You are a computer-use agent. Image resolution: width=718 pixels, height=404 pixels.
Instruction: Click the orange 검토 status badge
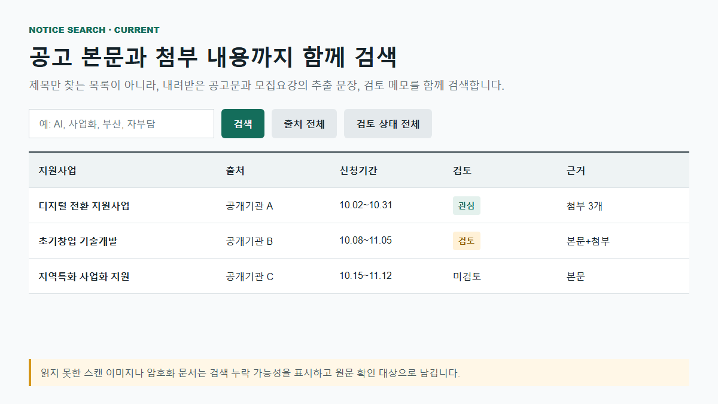coord(467,241)
